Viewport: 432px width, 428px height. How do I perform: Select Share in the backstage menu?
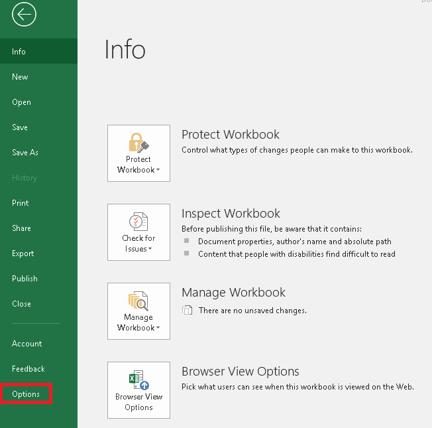(21, 228)
